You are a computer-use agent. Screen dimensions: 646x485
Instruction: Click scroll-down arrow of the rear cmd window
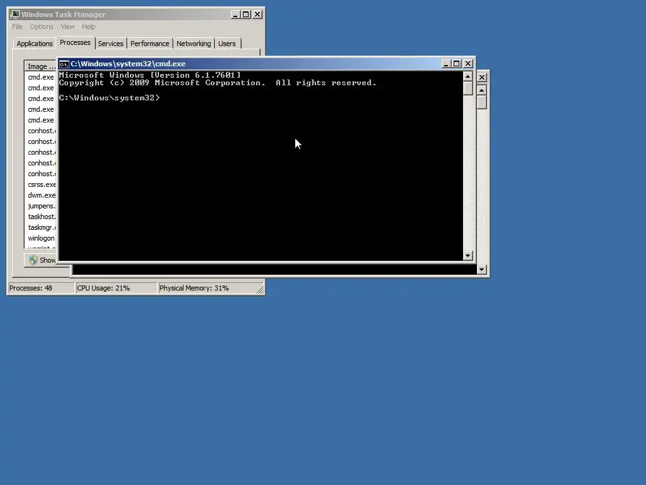click(x=481, y=270)
